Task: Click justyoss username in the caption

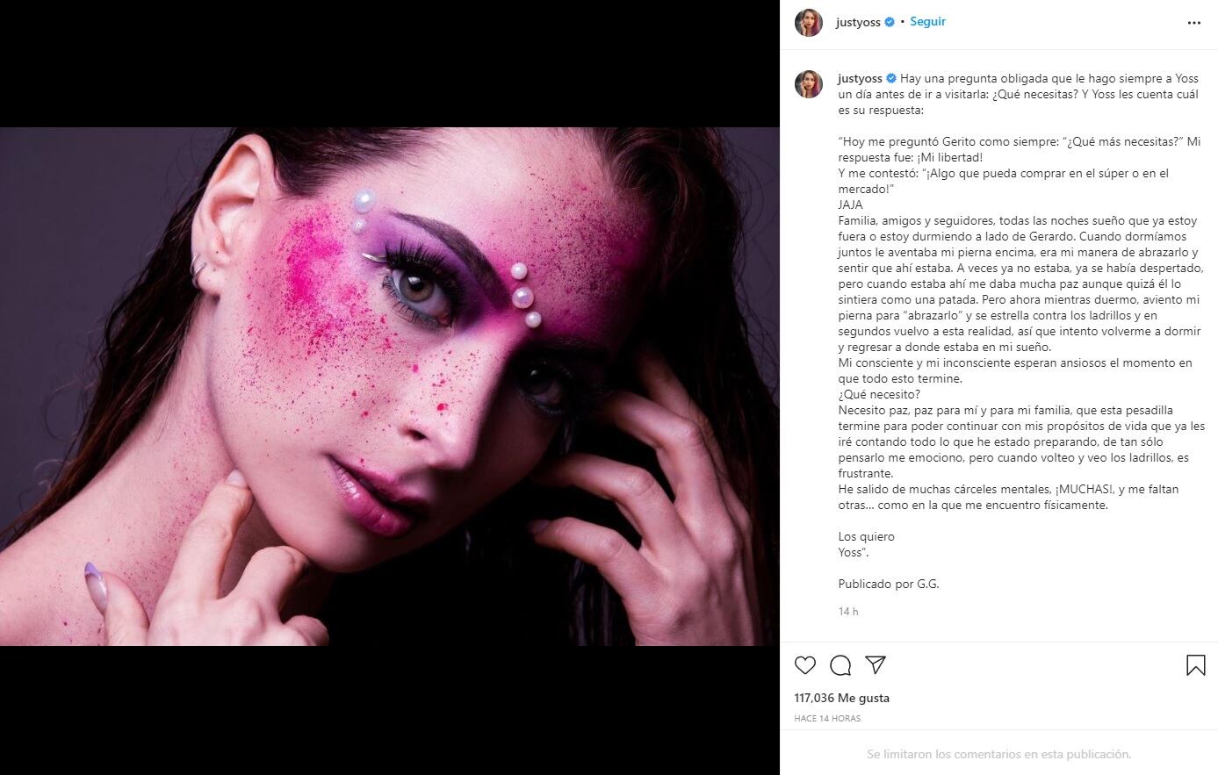Action: [x=860, y=79]
